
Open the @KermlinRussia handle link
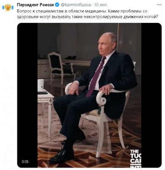point(76,5)
